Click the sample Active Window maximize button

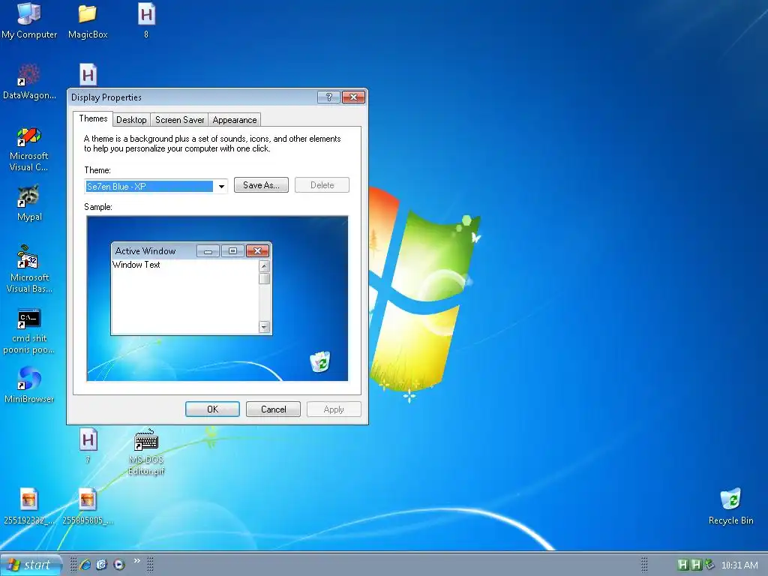tap(232, 250)
